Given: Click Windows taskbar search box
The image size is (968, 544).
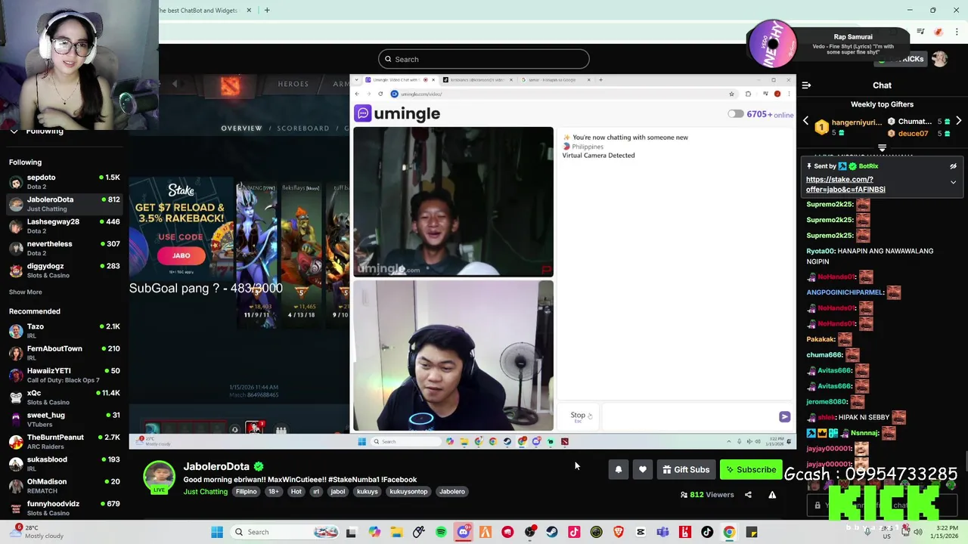Looking at the screenshot, I should (286, 532).
